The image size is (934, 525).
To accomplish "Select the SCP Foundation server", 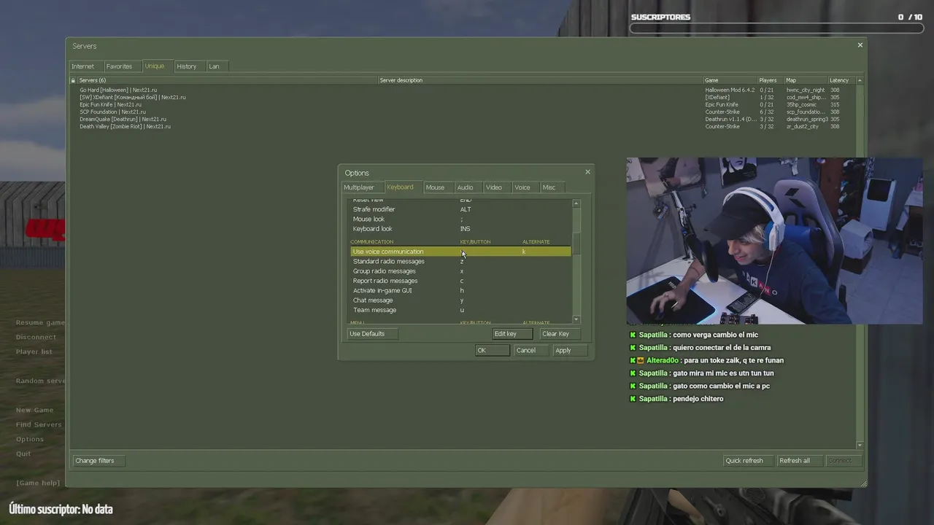I will pos(463,112).
